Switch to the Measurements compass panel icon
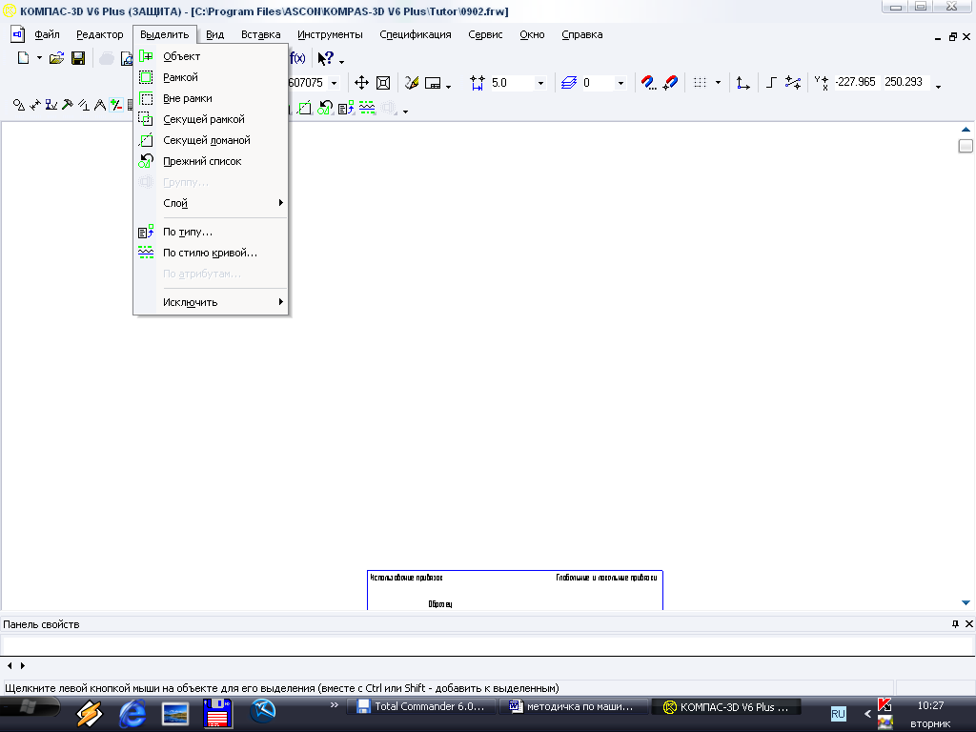 pyautogui.click(x=99, y=105)
